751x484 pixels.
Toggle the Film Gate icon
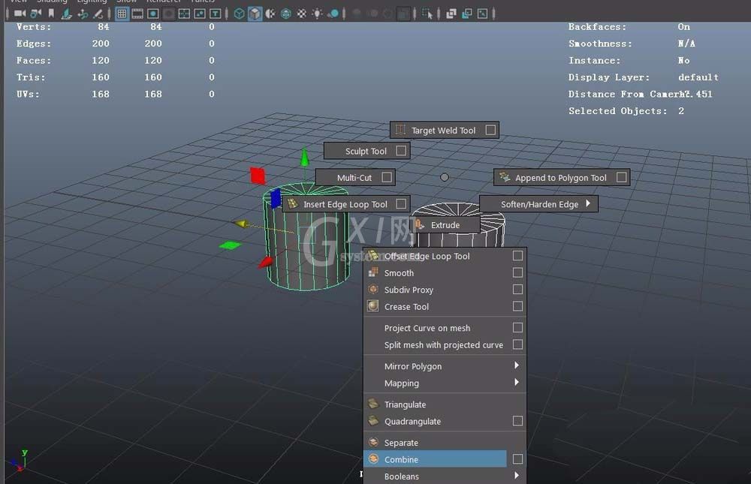click(137, 14)
